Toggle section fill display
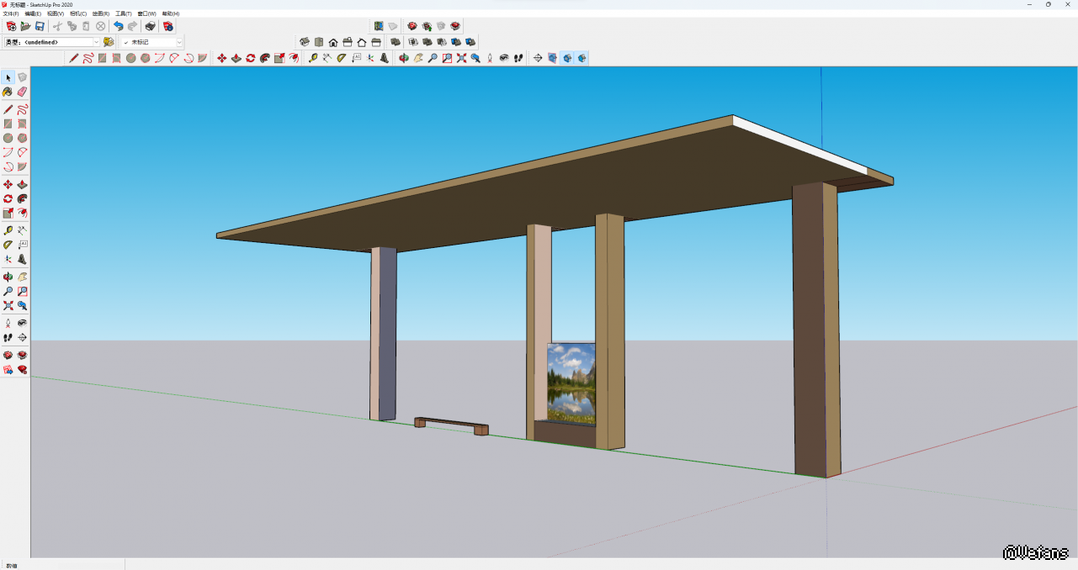Image resolution: width=1078 pixels, height=570 pixels. tap(581, 58)
